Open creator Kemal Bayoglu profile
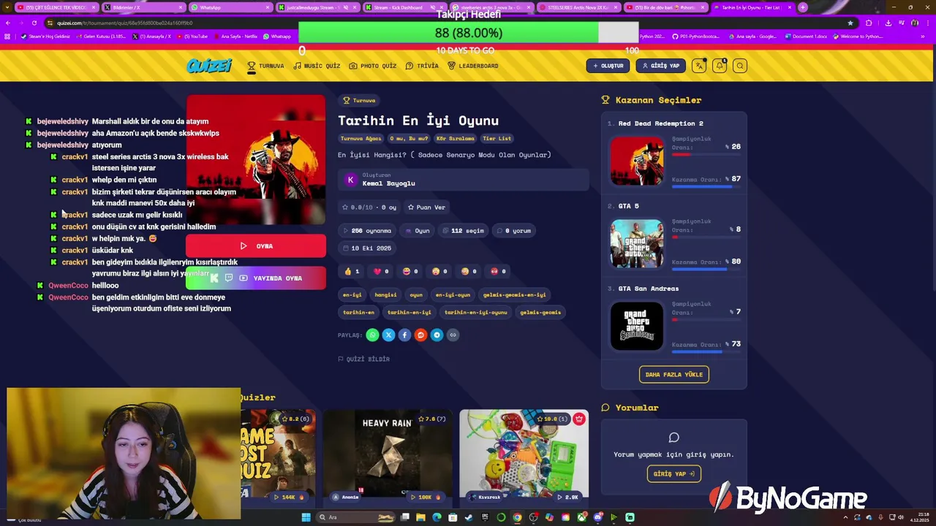The image size is (936, 526). pyautogui.click(x=463, y=180)
